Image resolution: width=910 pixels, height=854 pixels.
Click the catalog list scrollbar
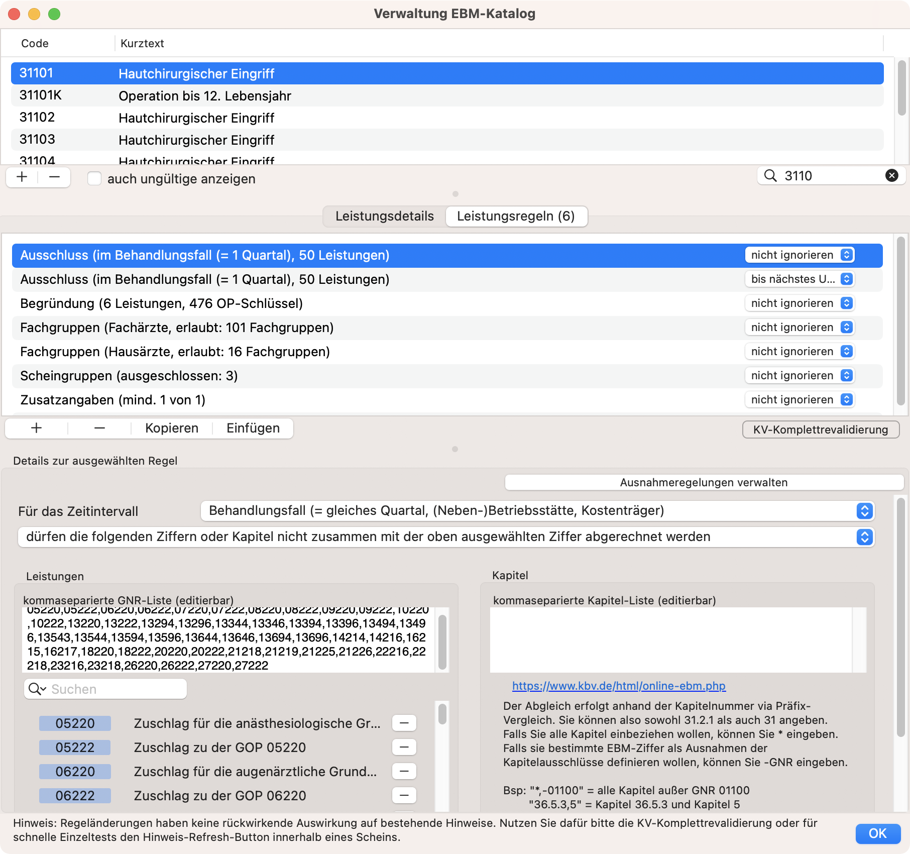[x=901, y=88]
